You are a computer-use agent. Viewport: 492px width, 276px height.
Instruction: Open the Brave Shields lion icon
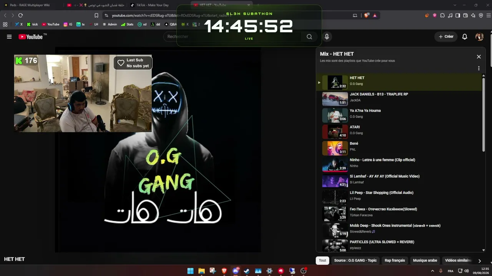point(366,15)
